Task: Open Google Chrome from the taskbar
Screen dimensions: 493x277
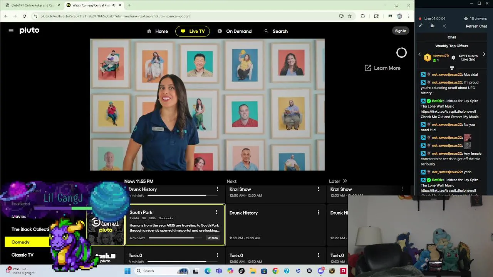Action: [x=275, y=271]
